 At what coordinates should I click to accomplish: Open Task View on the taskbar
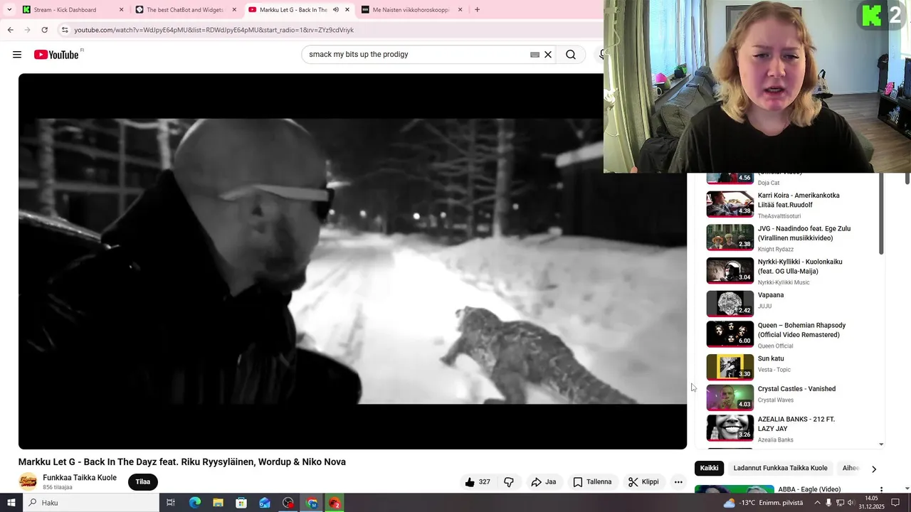[171, 503]
